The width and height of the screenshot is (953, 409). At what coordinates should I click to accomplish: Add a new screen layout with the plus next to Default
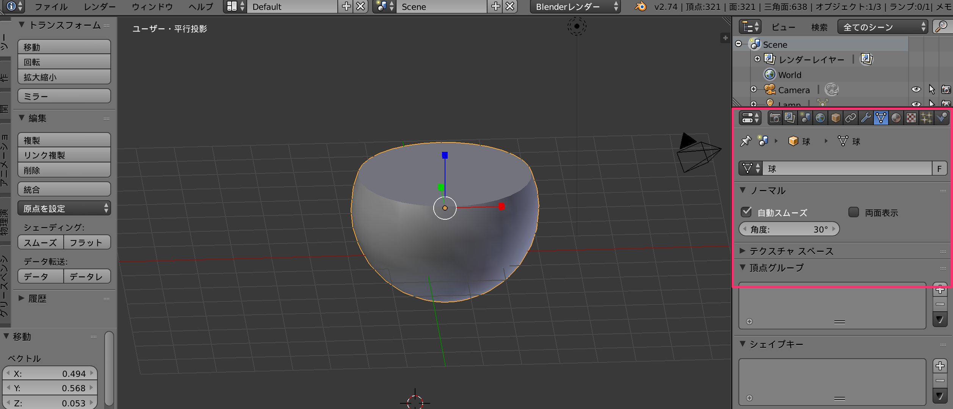tap(346, 6)
